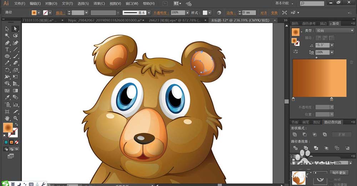
Task: Open the 文件(F) menu
Action: pyautogui.click(x=20, y=4)
